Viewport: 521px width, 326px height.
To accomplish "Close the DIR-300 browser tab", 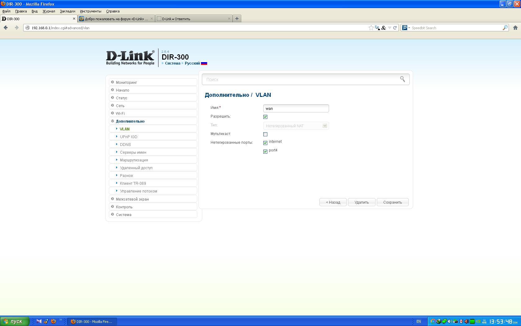I will tap(74, 19).
